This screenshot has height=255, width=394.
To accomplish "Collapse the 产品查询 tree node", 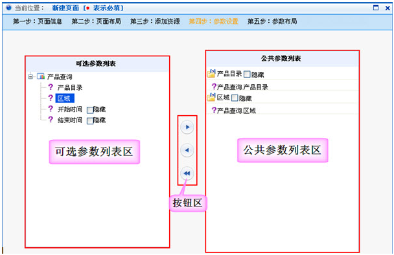I will point(30,76).
